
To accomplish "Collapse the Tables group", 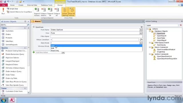I will coord(25,28).
